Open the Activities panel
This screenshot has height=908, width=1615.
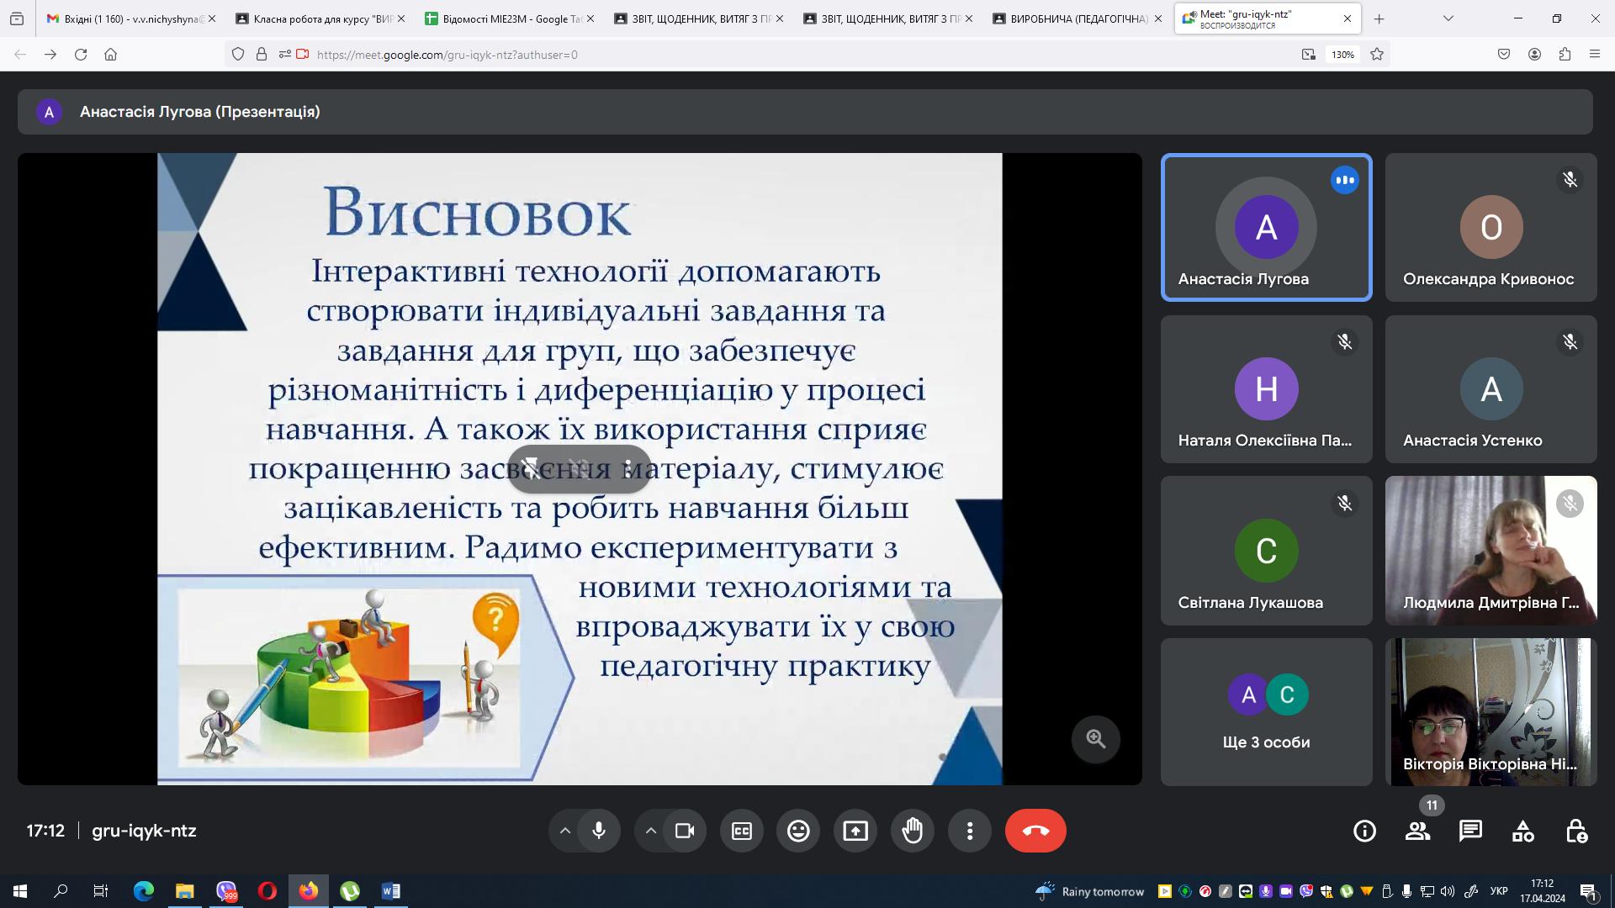(x=1523, y=831)
